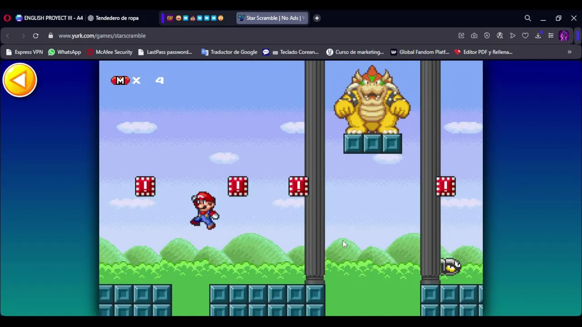Open the WhatsApp bookmark
Viewport: 582px width, 327px height.
coord(65,52)
